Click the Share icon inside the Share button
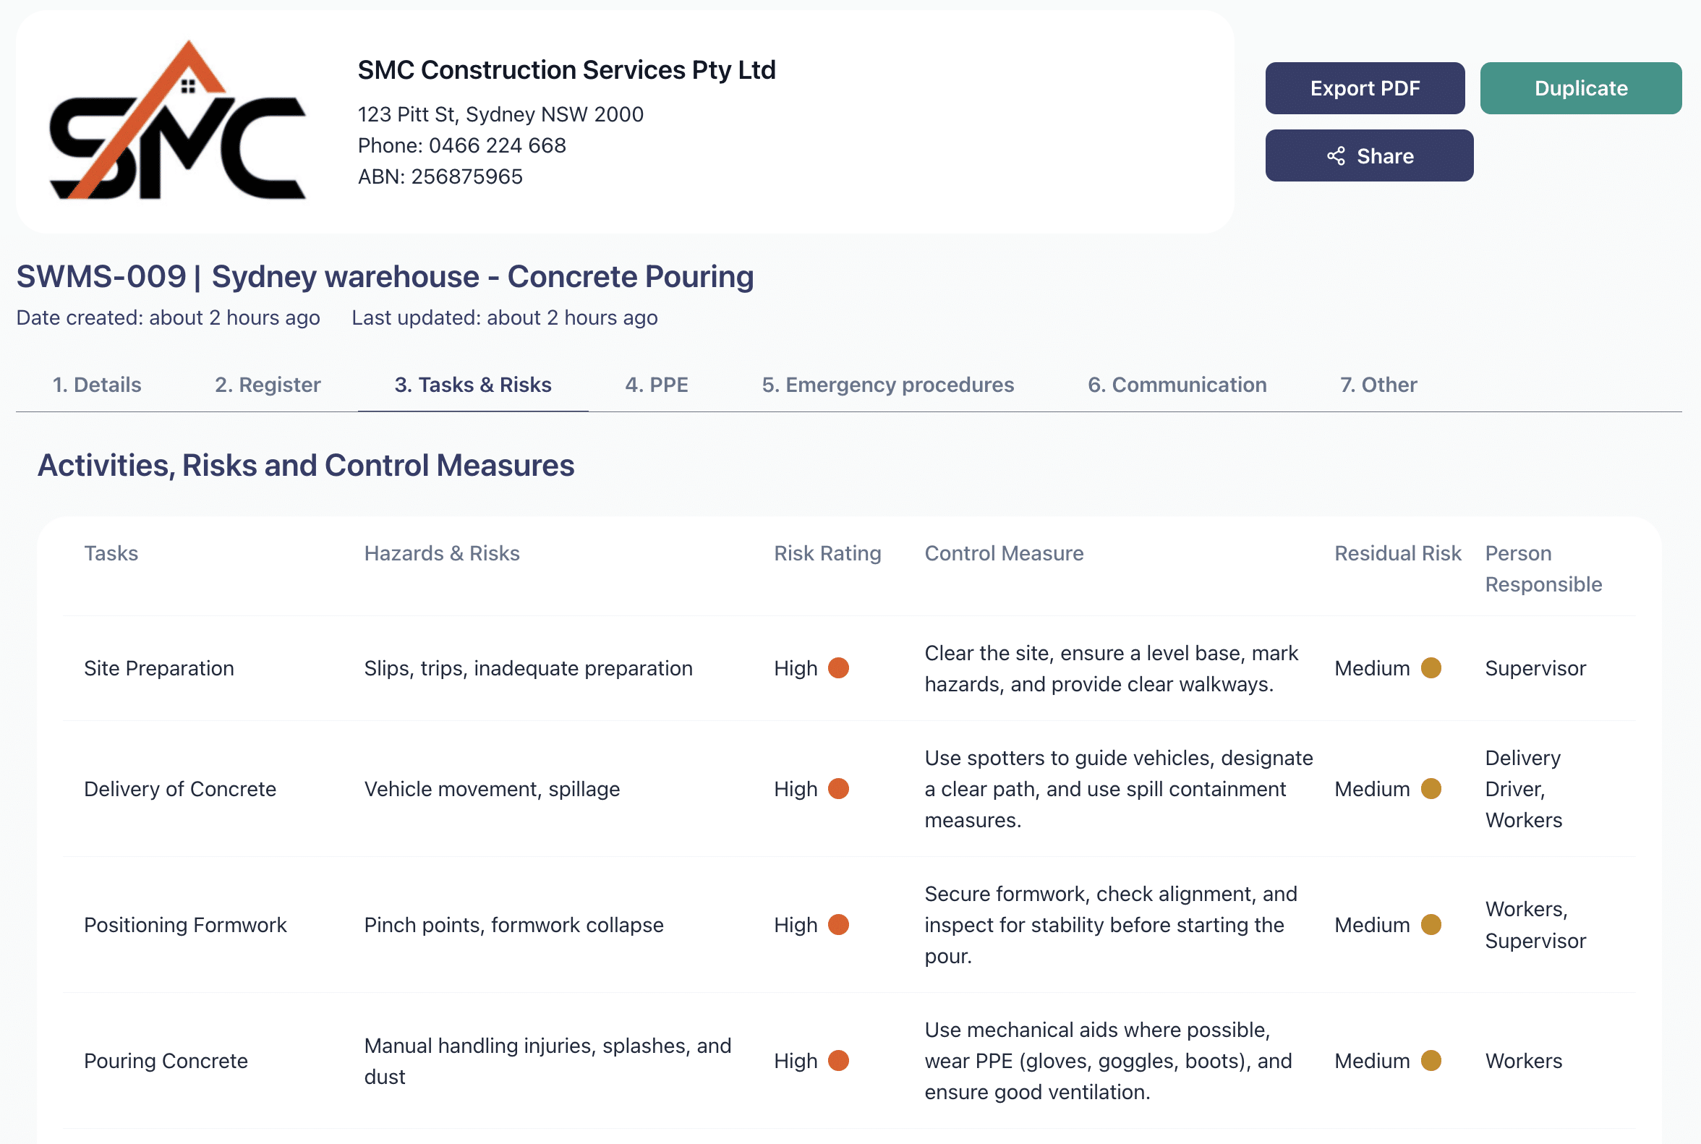Image resolution: width=1701 pixels, height=1144 pixels. 1337,155
